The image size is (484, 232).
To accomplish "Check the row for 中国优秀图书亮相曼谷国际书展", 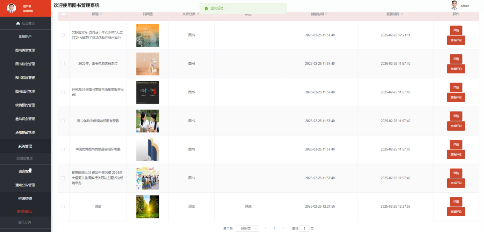I will [x=63, y=149].
